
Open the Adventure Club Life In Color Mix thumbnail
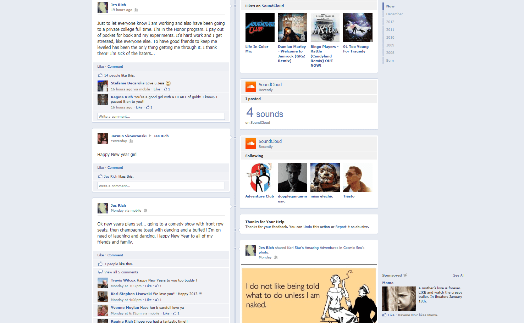pos(260,28)
